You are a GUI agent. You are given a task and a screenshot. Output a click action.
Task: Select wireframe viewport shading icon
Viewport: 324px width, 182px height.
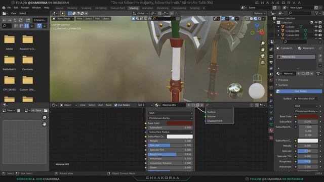pyautogui.click(x=247, y=19)
